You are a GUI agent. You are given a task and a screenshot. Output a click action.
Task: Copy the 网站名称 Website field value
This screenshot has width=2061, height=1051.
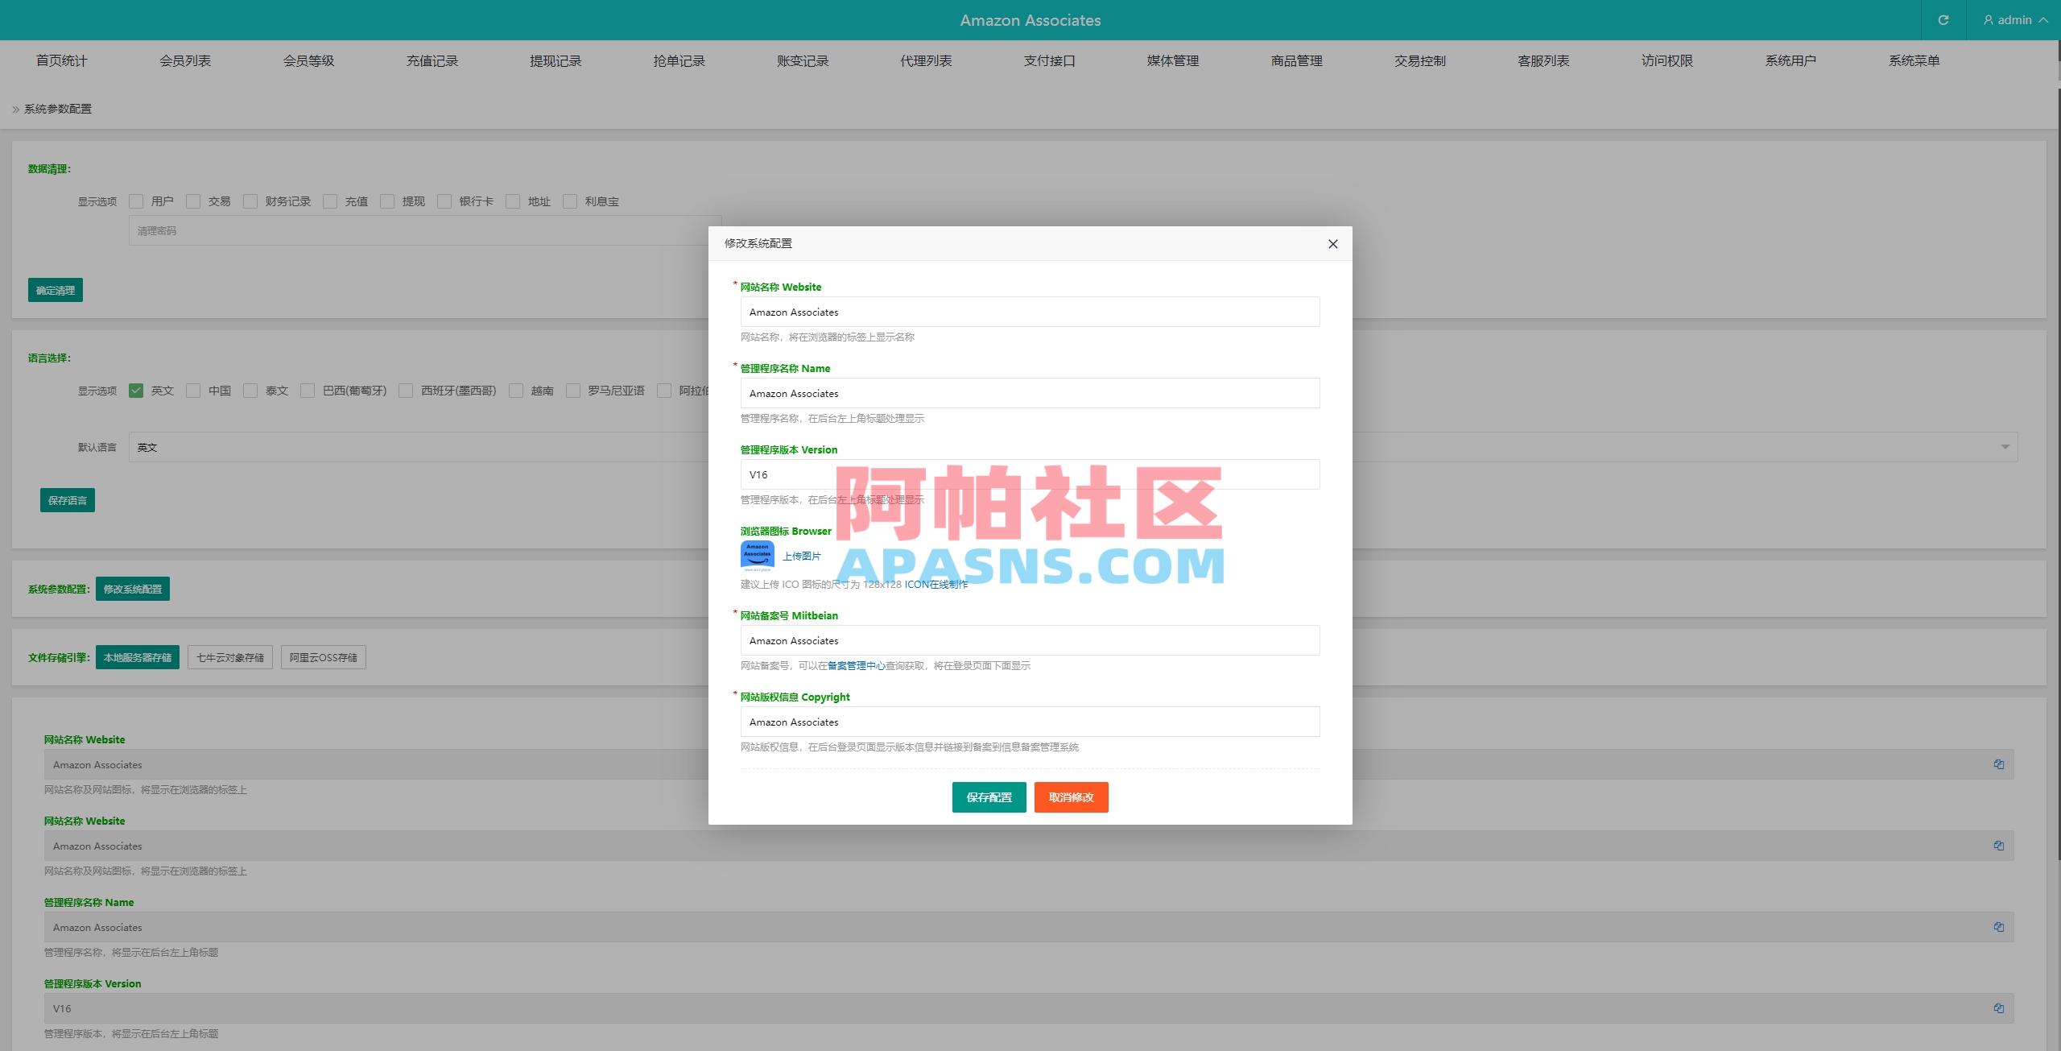(1999, 763)
